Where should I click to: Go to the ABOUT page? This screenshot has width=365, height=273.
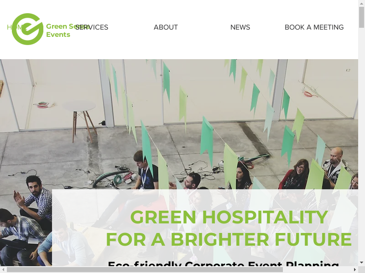point(166,27)
